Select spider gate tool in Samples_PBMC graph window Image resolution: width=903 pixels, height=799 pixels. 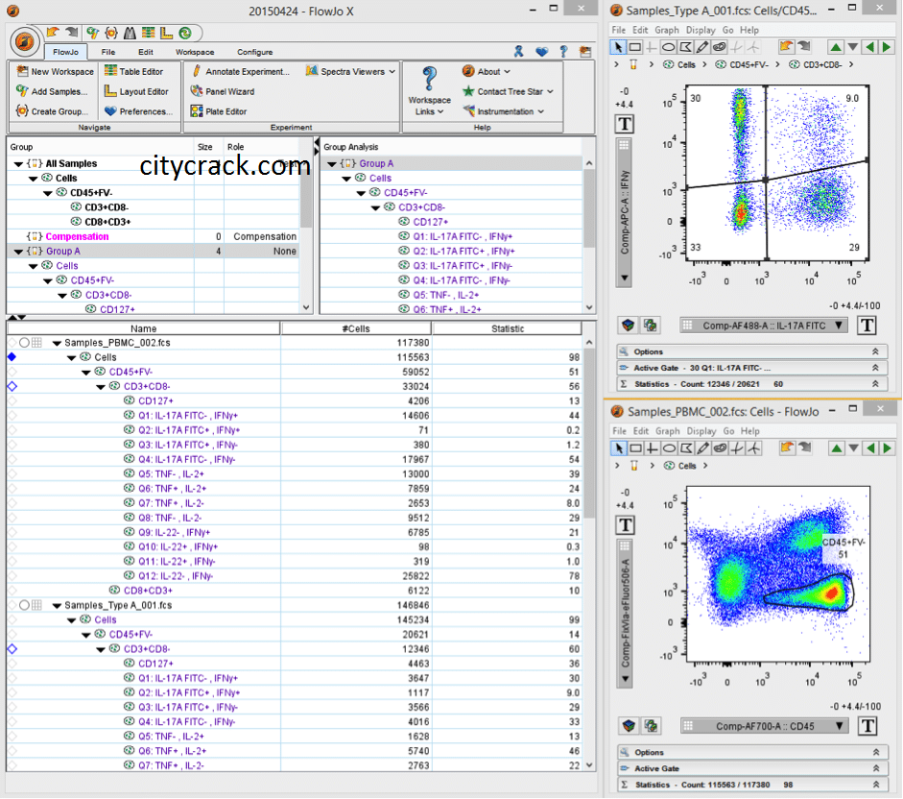(753, 448)
